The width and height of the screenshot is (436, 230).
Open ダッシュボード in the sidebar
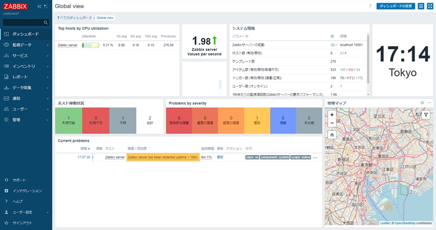pyautogui.click(x=26, y=34)
